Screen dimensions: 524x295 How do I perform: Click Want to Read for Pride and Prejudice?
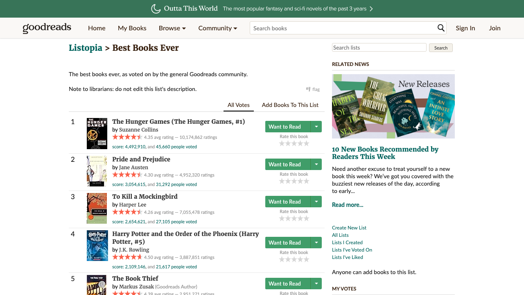point(288,164)
